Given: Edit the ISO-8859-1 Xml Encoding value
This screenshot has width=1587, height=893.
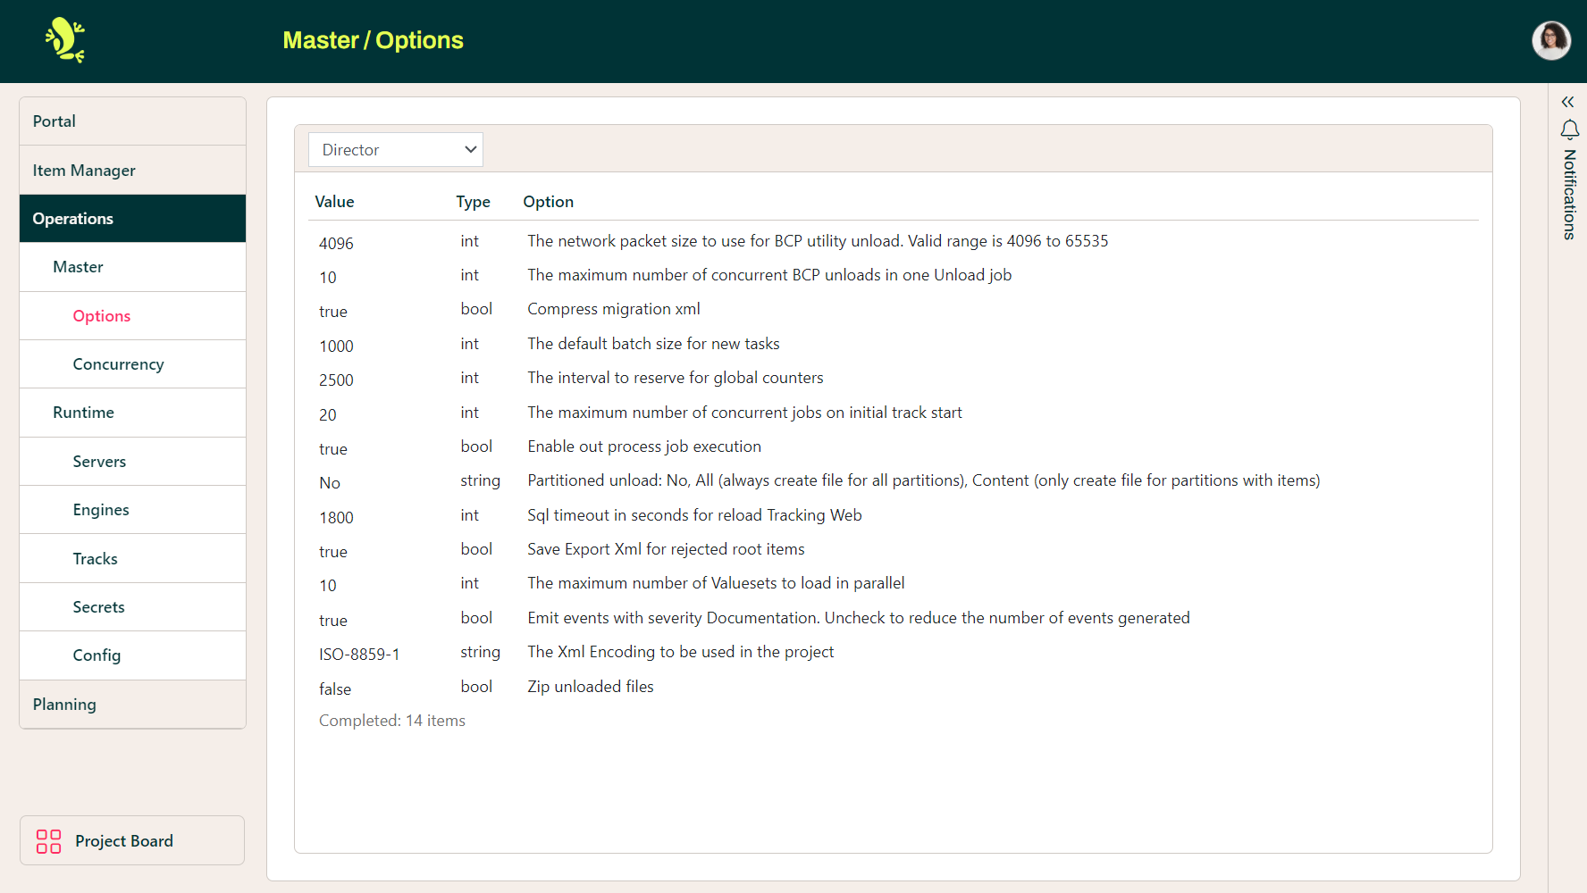Looking at the screenshot, I should 359,654.
